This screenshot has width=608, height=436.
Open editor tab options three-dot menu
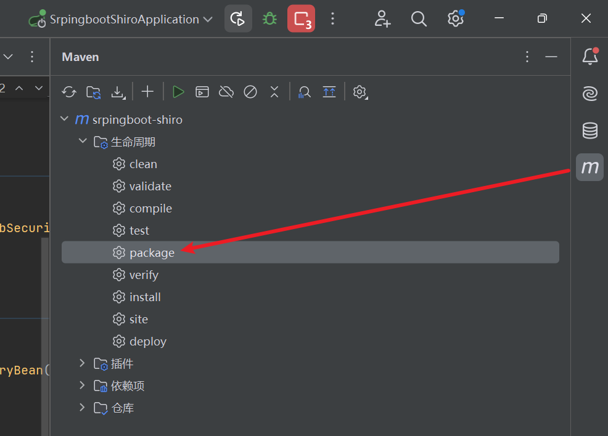click(32, 57)
